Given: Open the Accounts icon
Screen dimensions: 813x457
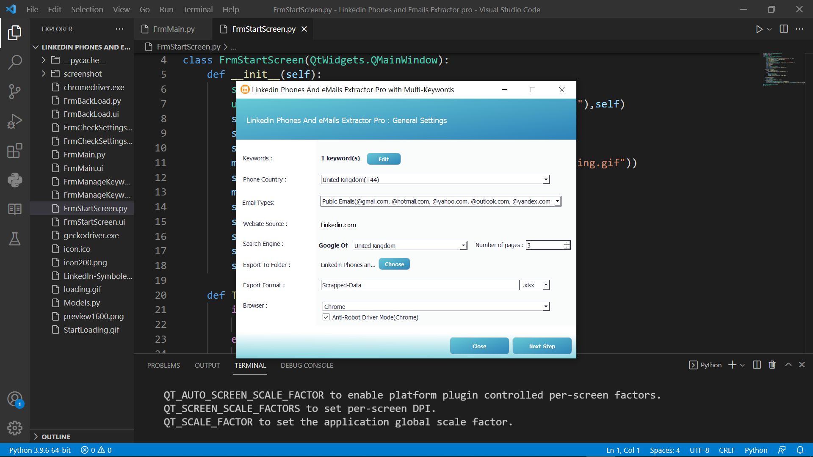Looking at the screenshot, I should pos(15,399).
